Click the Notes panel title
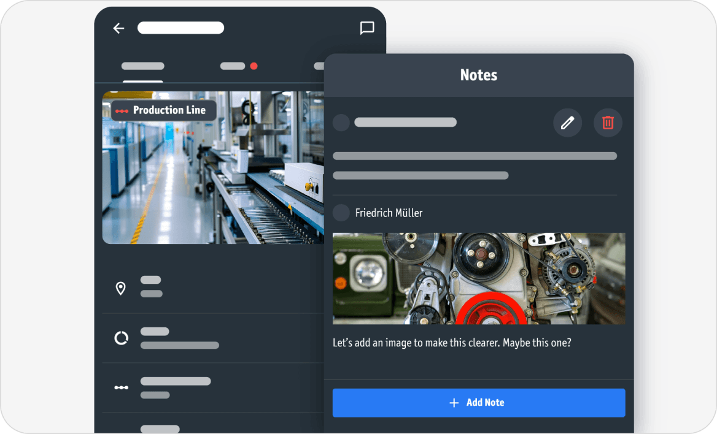The image size is (717, 434). [478, 75]
